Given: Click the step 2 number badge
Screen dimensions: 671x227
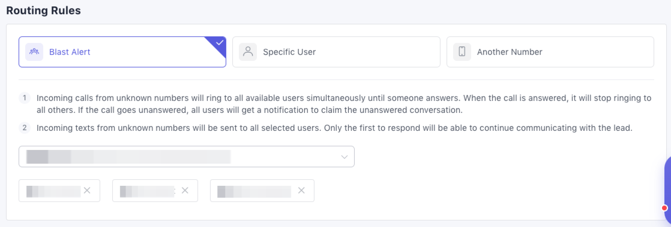Looking at the screenshot, I should 25,128.
